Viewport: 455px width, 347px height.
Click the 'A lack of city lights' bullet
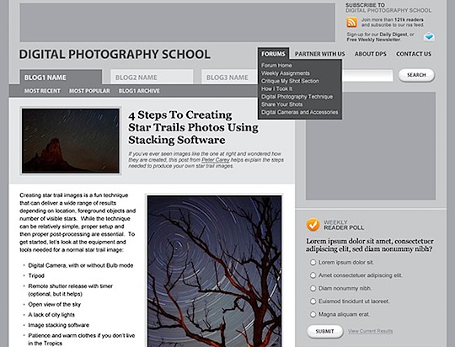[51, 315]
